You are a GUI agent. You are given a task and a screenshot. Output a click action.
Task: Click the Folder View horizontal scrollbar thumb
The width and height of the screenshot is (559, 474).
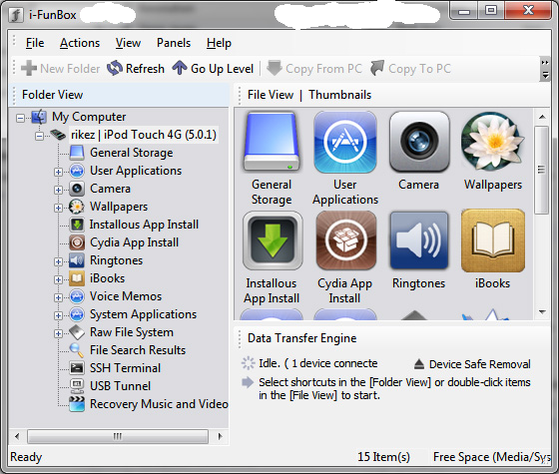coord(118,436)
